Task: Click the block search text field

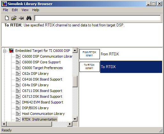Action: 98,18
